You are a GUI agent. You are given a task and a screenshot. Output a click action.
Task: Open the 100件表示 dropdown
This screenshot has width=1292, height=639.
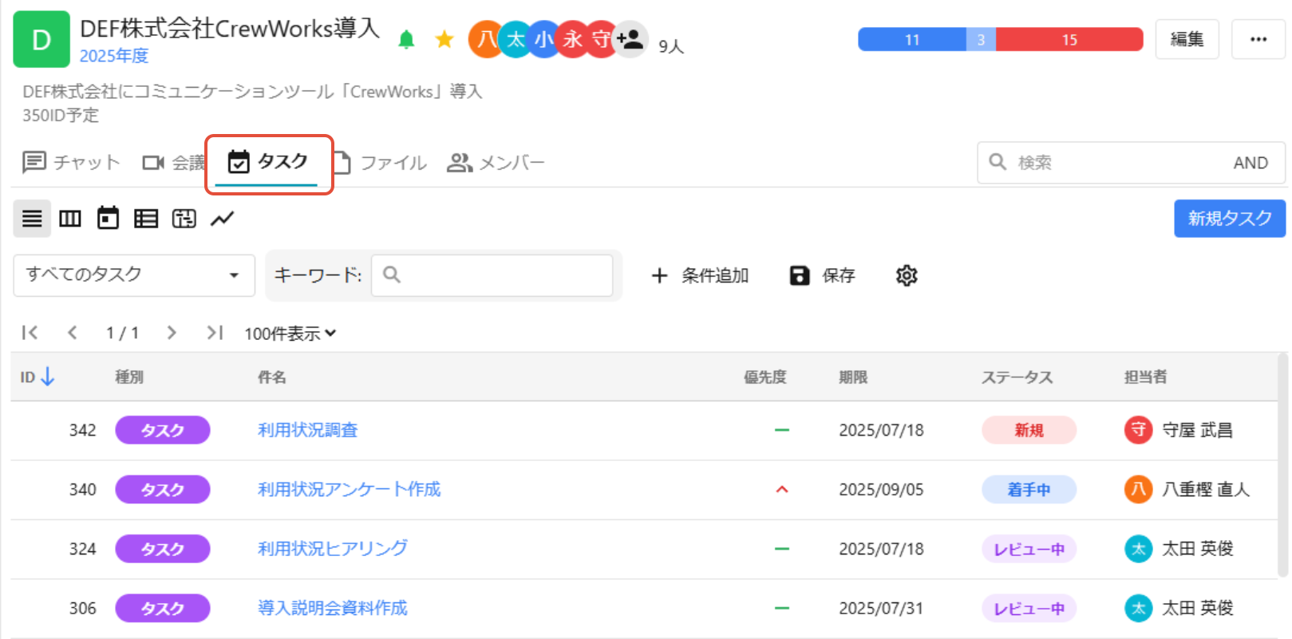click(290, 333)
